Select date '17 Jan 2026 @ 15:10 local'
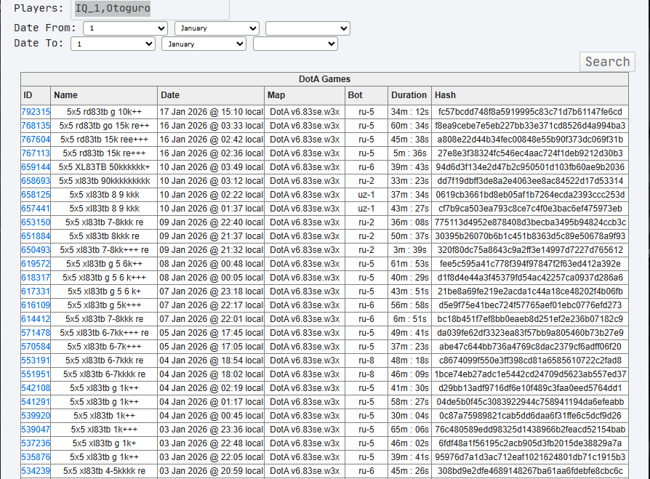 coord(211,112)
